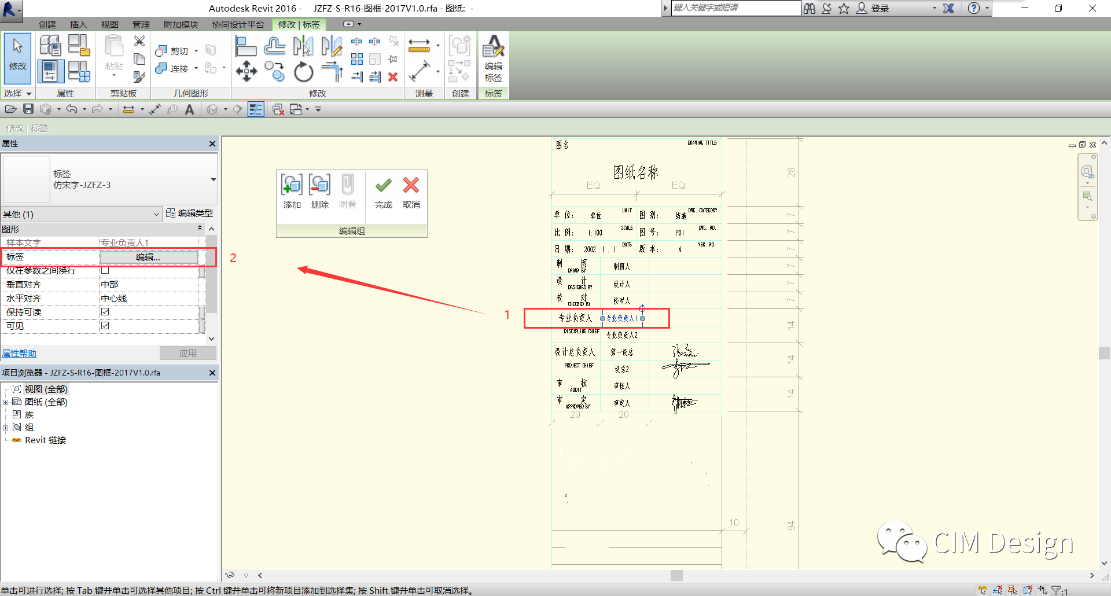Click the 编辑... button for 标签
The image size is (1111, 596).
click(148, 257)
